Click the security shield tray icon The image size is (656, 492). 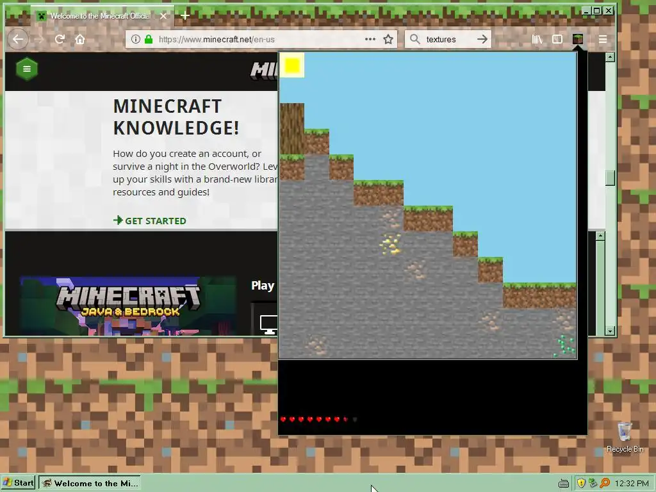[581, 483]
